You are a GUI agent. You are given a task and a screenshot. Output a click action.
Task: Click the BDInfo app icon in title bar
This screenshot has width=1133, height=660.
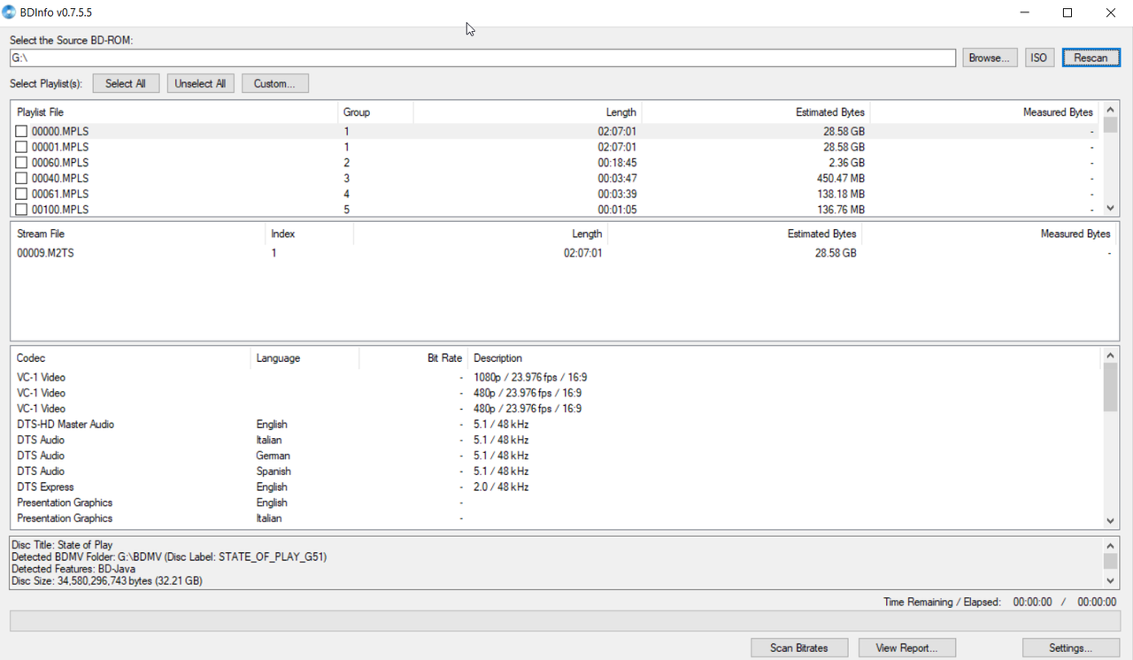(x=10, y=12)
